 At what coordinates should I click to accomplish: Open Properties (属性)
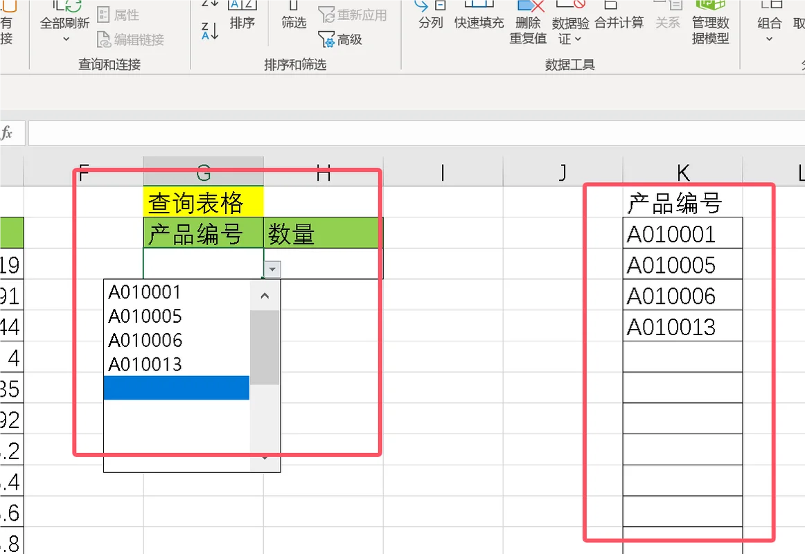[x=118, y=15]
